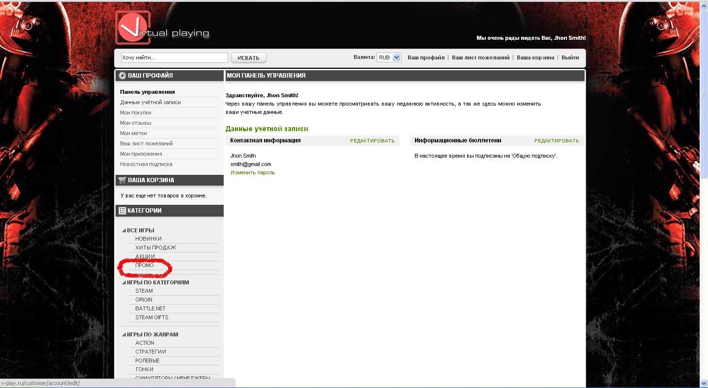This screenshot has width=708, height=388.
Task: Collapse the ВСЕ ИГРЫ category triangle
Action: (x=124, y=230)
